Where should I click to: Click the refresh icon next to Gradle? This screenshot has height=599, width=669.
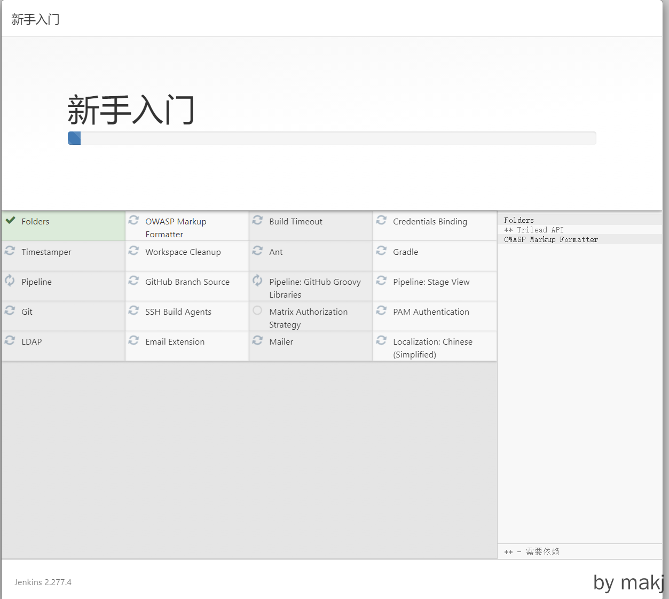pos(382,251)
